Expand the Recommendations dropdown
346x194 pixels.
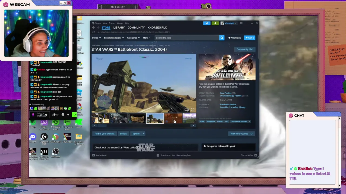114,38
